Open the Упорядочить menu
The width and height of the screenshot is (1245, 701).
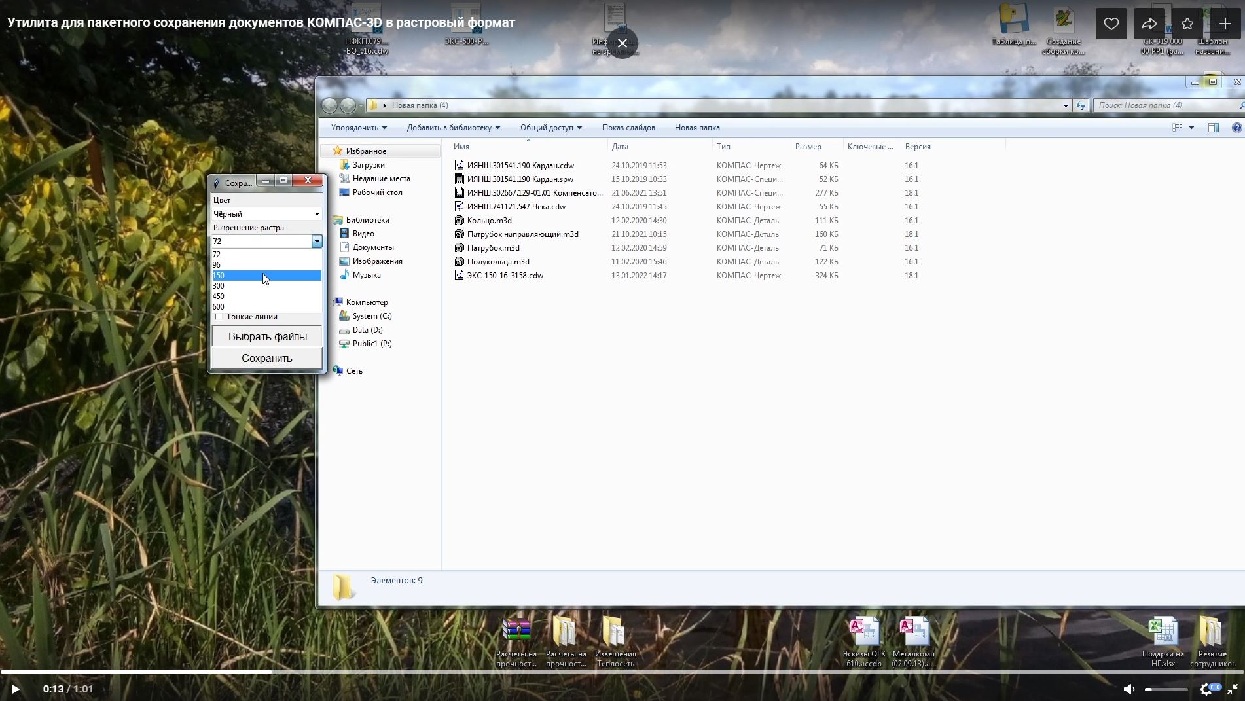[359, 128]
